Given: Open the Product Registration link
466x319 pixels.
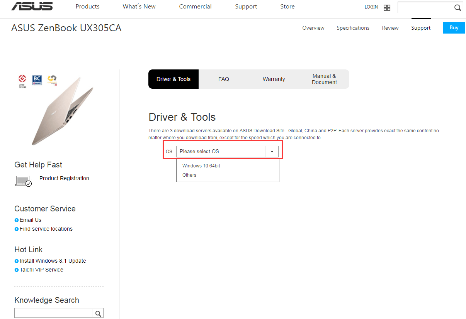Looking at the screenshot, I should point(64,178).
